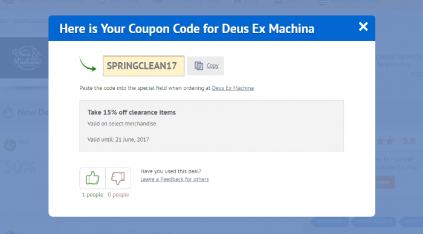The image size is (423, 234).
Task: Select the accessories tag
Action: click(x=330, y=221)
